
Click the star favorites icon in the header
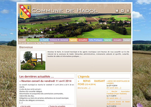[x=123, y=11]
